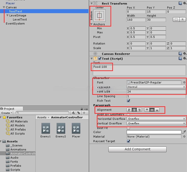Select Player in the Hierarchy
Screen dimensions: 187x172
point(10,3)
